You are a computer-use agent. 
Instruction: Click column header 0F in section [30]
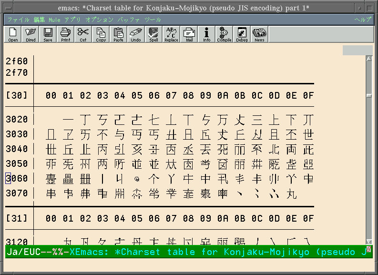(x=308, y=95)
